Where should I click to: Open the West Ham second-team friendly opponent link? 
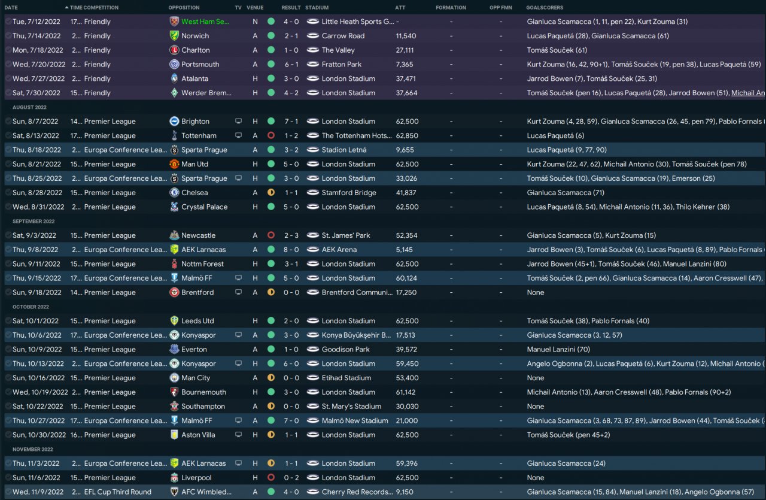tap(205, 22)
